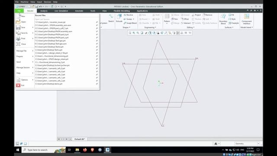Click the Intersect tool
The width and height of the screenshot is (277, 156).
tap(186, 23)
